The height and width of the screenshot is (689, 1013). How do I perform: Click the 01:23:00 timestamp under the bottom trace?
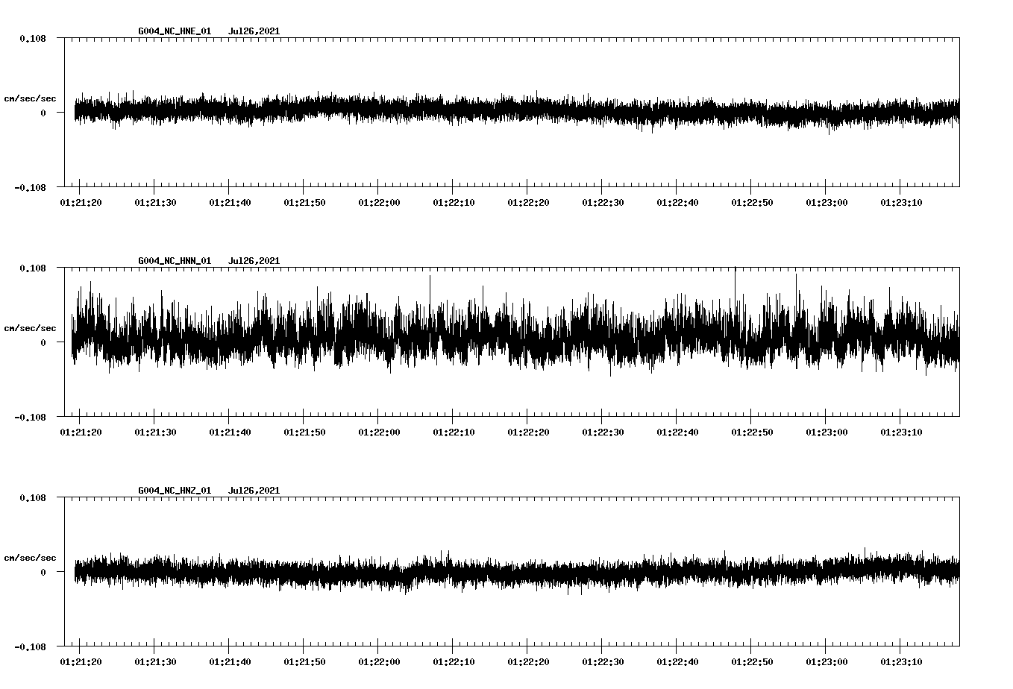coord(828,660)
